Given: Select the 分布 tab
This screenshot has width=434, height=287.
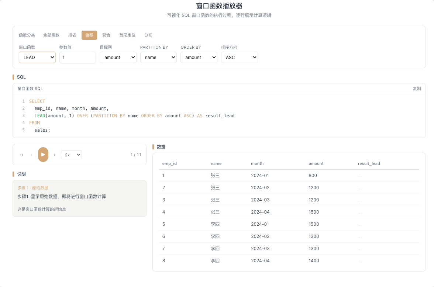Looking at the screenshot, I should point(148,35).
